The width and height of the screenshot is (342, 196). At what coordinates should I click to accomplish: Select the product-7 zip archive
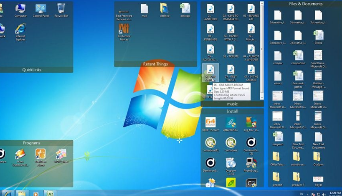pos(298,179)
